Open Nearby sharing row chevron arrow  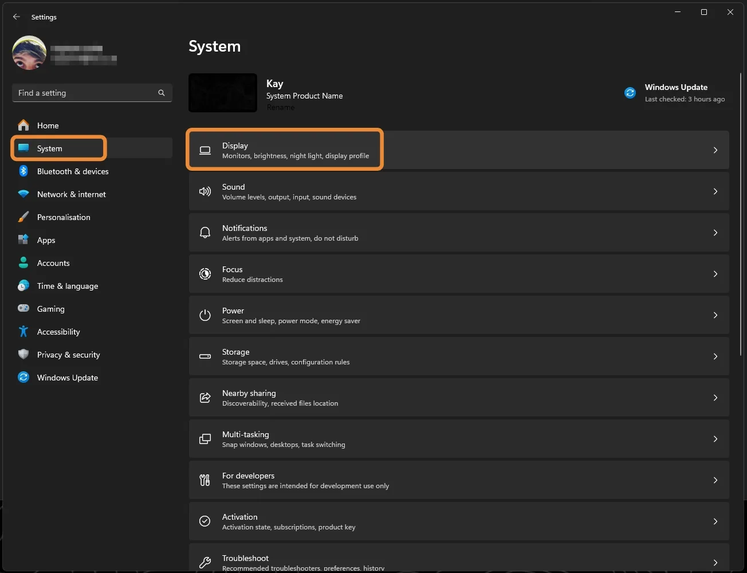click(x=715, y=398)
